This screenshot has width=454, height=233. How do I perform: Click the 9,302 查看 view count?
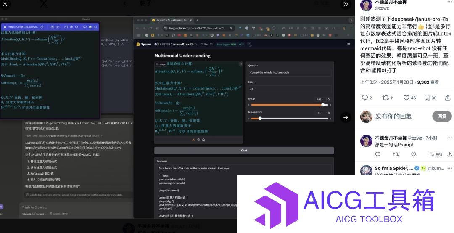[x=428, y=82]
